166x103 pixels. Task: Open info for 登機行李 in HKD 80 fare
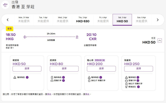point(64,81)
